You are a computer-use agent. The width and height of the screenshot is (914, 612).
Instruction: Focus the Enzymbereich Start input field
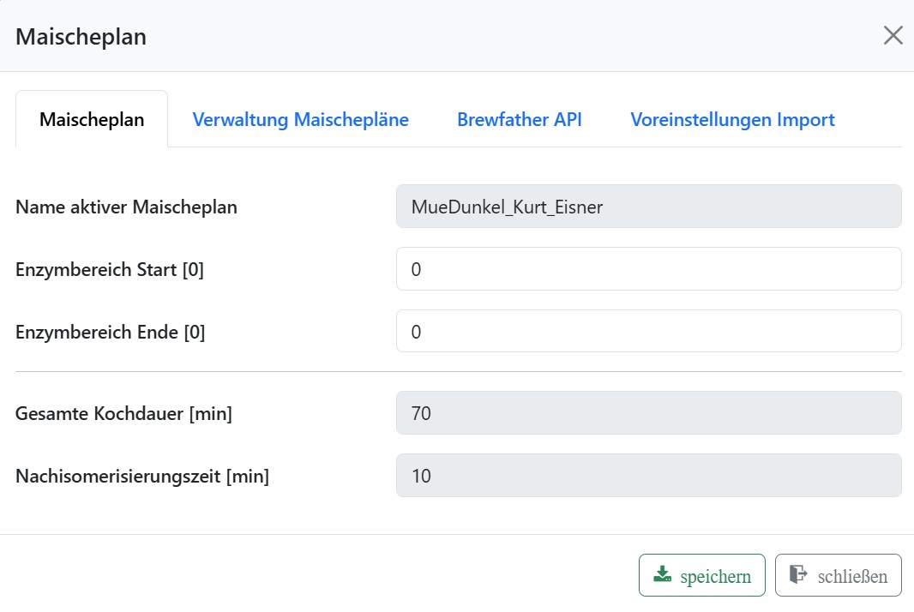point(648,269)
